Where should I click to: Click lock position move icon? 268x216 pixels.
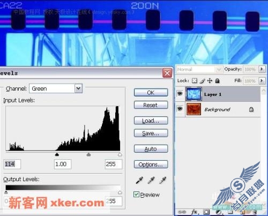pyautogui.click(x=210, y=81)
